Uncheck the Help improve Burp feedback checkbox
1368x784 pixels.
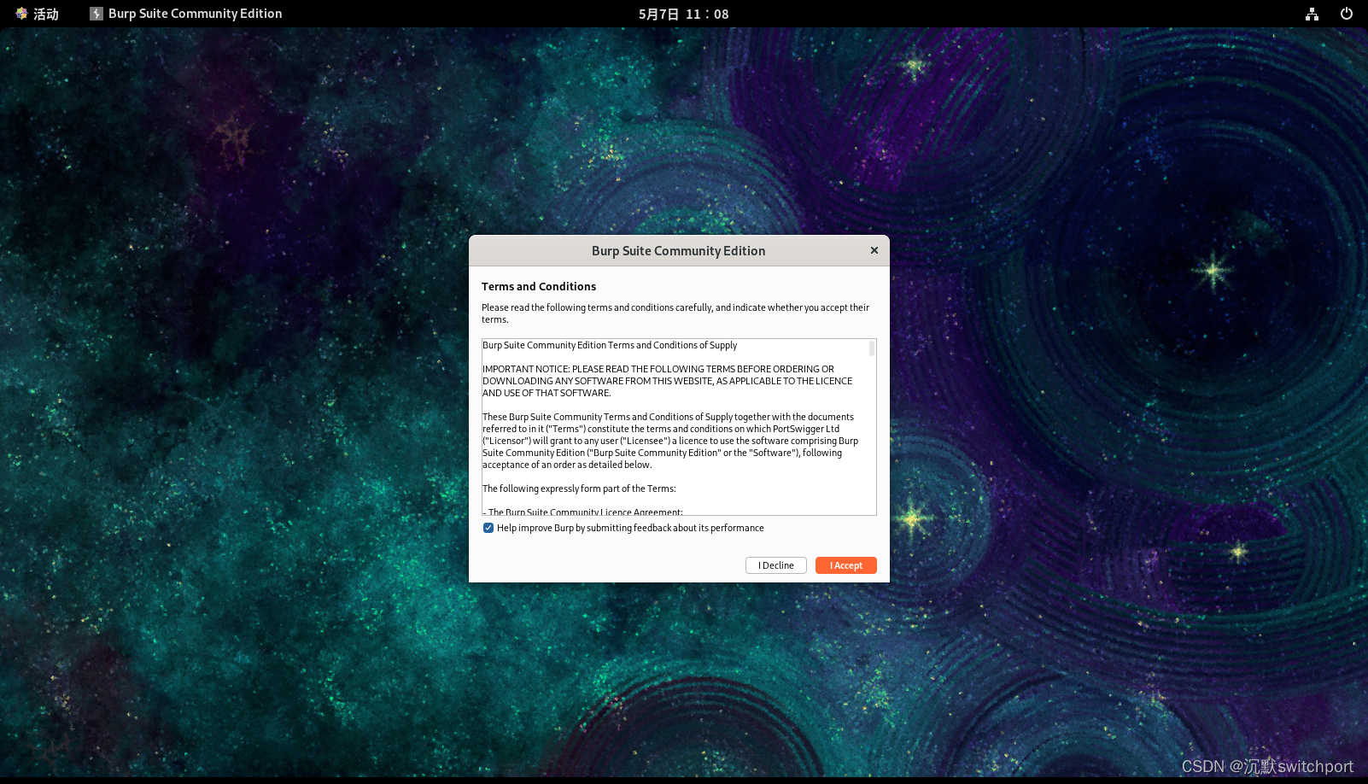click(488, 528)
